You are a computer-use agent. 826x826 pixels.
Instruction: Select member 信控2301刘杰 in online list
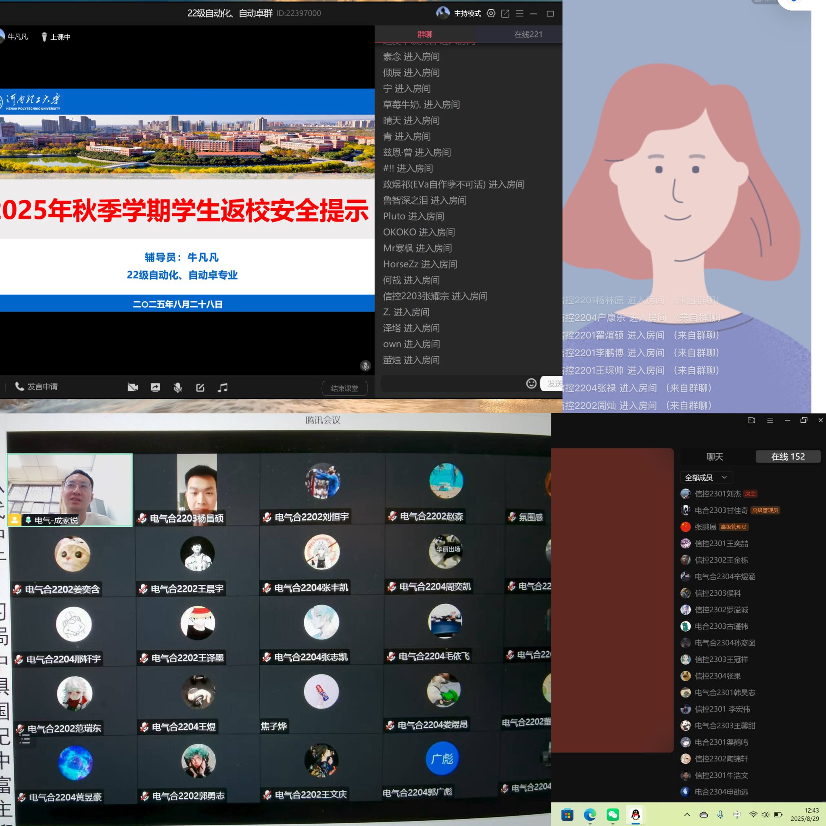tap(718, 494)
